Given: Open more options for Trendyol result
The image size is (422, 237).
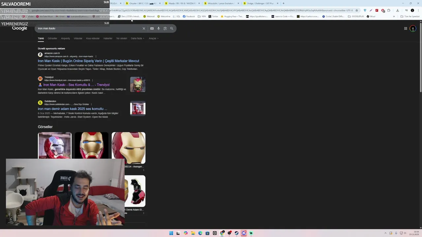Looking at the screenshot, I should pos(92,80).
